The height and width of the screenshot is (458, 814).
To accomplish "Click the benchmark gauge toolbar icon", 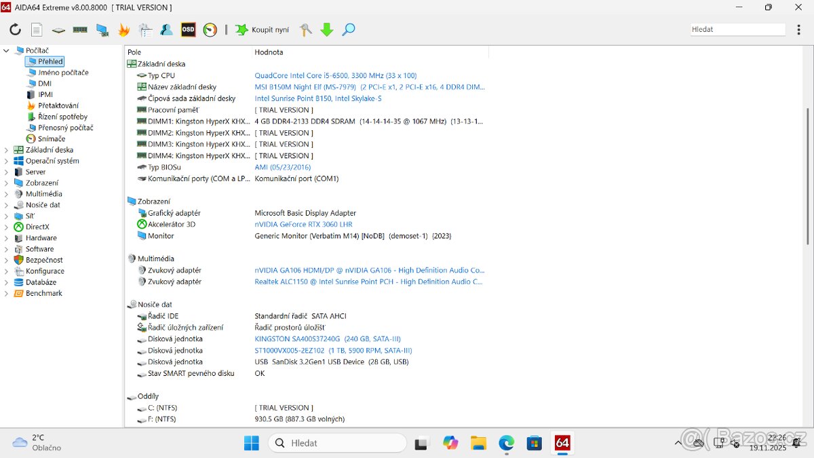I will click(x=210, y=30).
